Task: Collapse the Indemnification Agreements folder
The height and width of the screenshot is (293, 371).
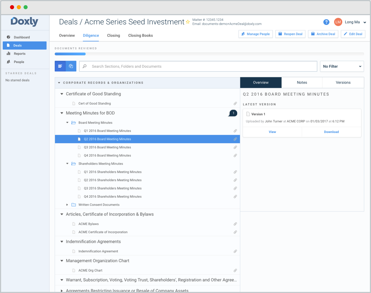Action: point(62,242)
